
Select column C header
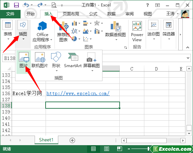(x=132, y=69)
